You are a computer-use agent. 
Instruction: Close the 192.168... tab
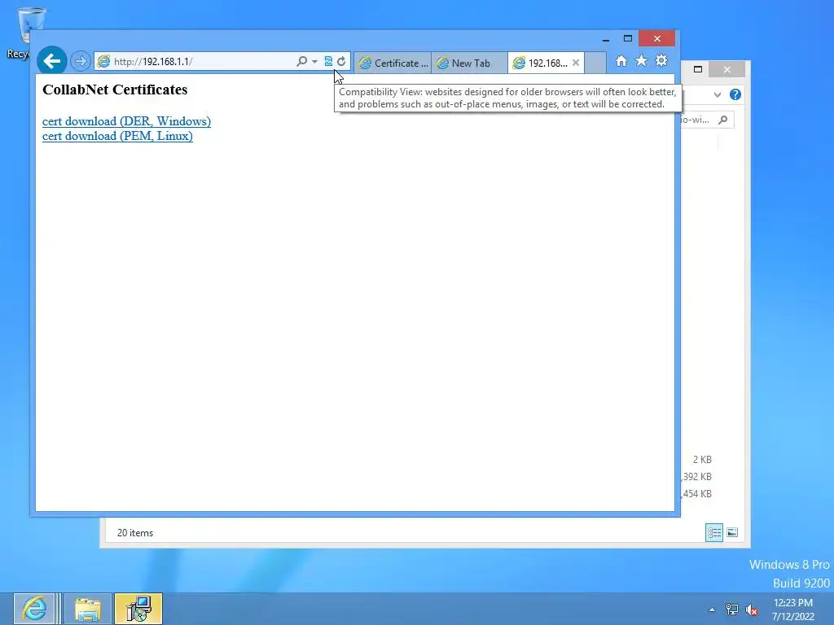[x=576, y=63]
